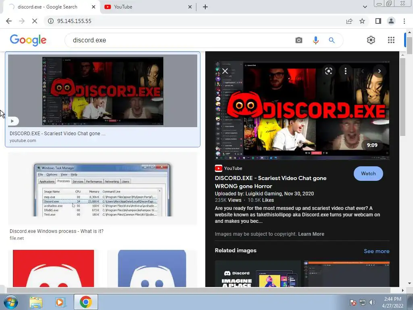This screenshot has width=413, height=310.
Task: Stop loading the page
Action: 35,21
